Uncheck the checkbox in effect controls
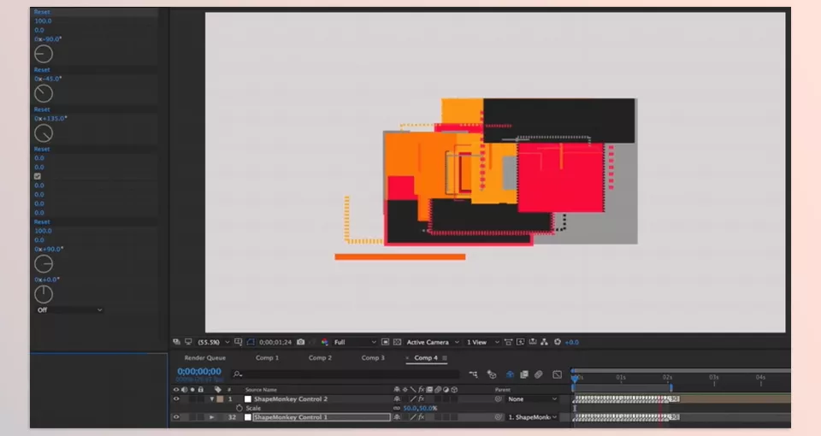The height and width of the screenshot is (436, 821). point(38,176)
